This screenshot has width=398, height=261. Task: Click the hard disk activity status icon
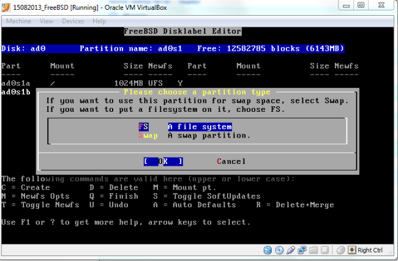(268, 251)
